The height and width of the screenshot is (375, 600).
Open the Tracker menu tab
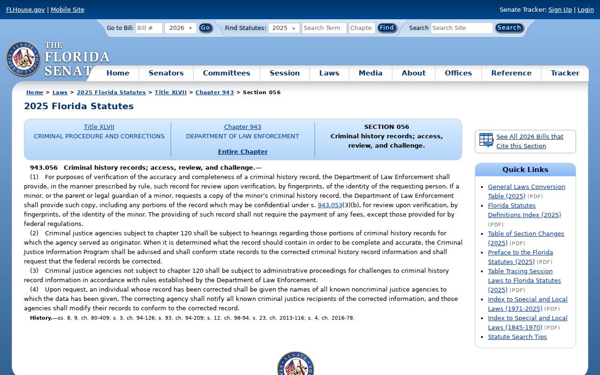coord(565,73)
